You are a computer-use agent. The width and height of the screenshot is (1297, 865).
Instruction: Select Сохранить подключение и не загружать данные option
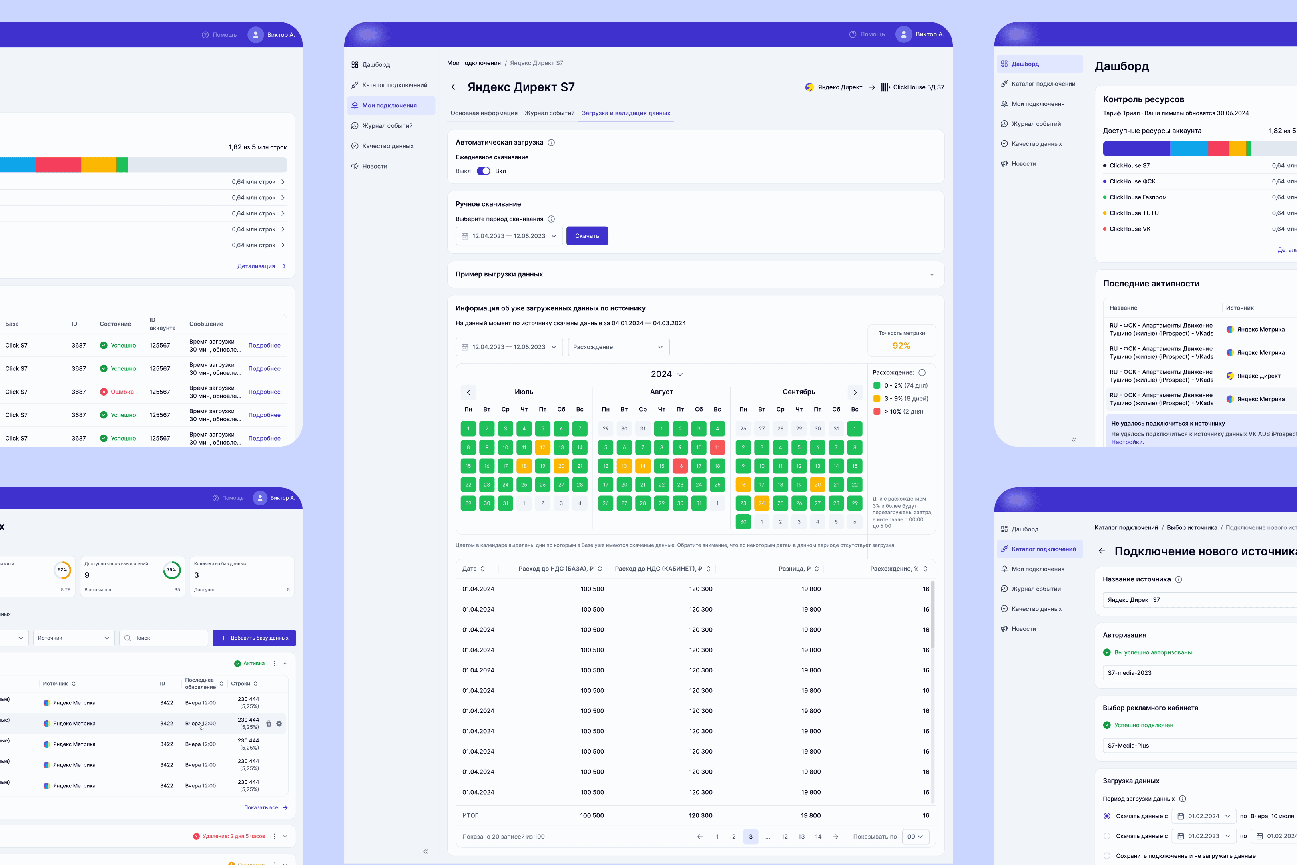(x=1107, y=856)
